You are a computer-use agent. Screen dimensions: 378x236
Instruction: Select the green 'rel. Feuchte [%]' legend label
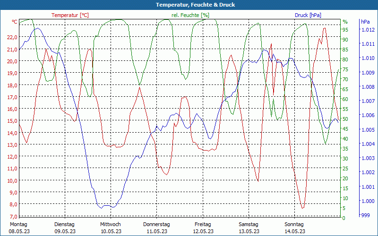pyautogui.click(x=190, y=15)
